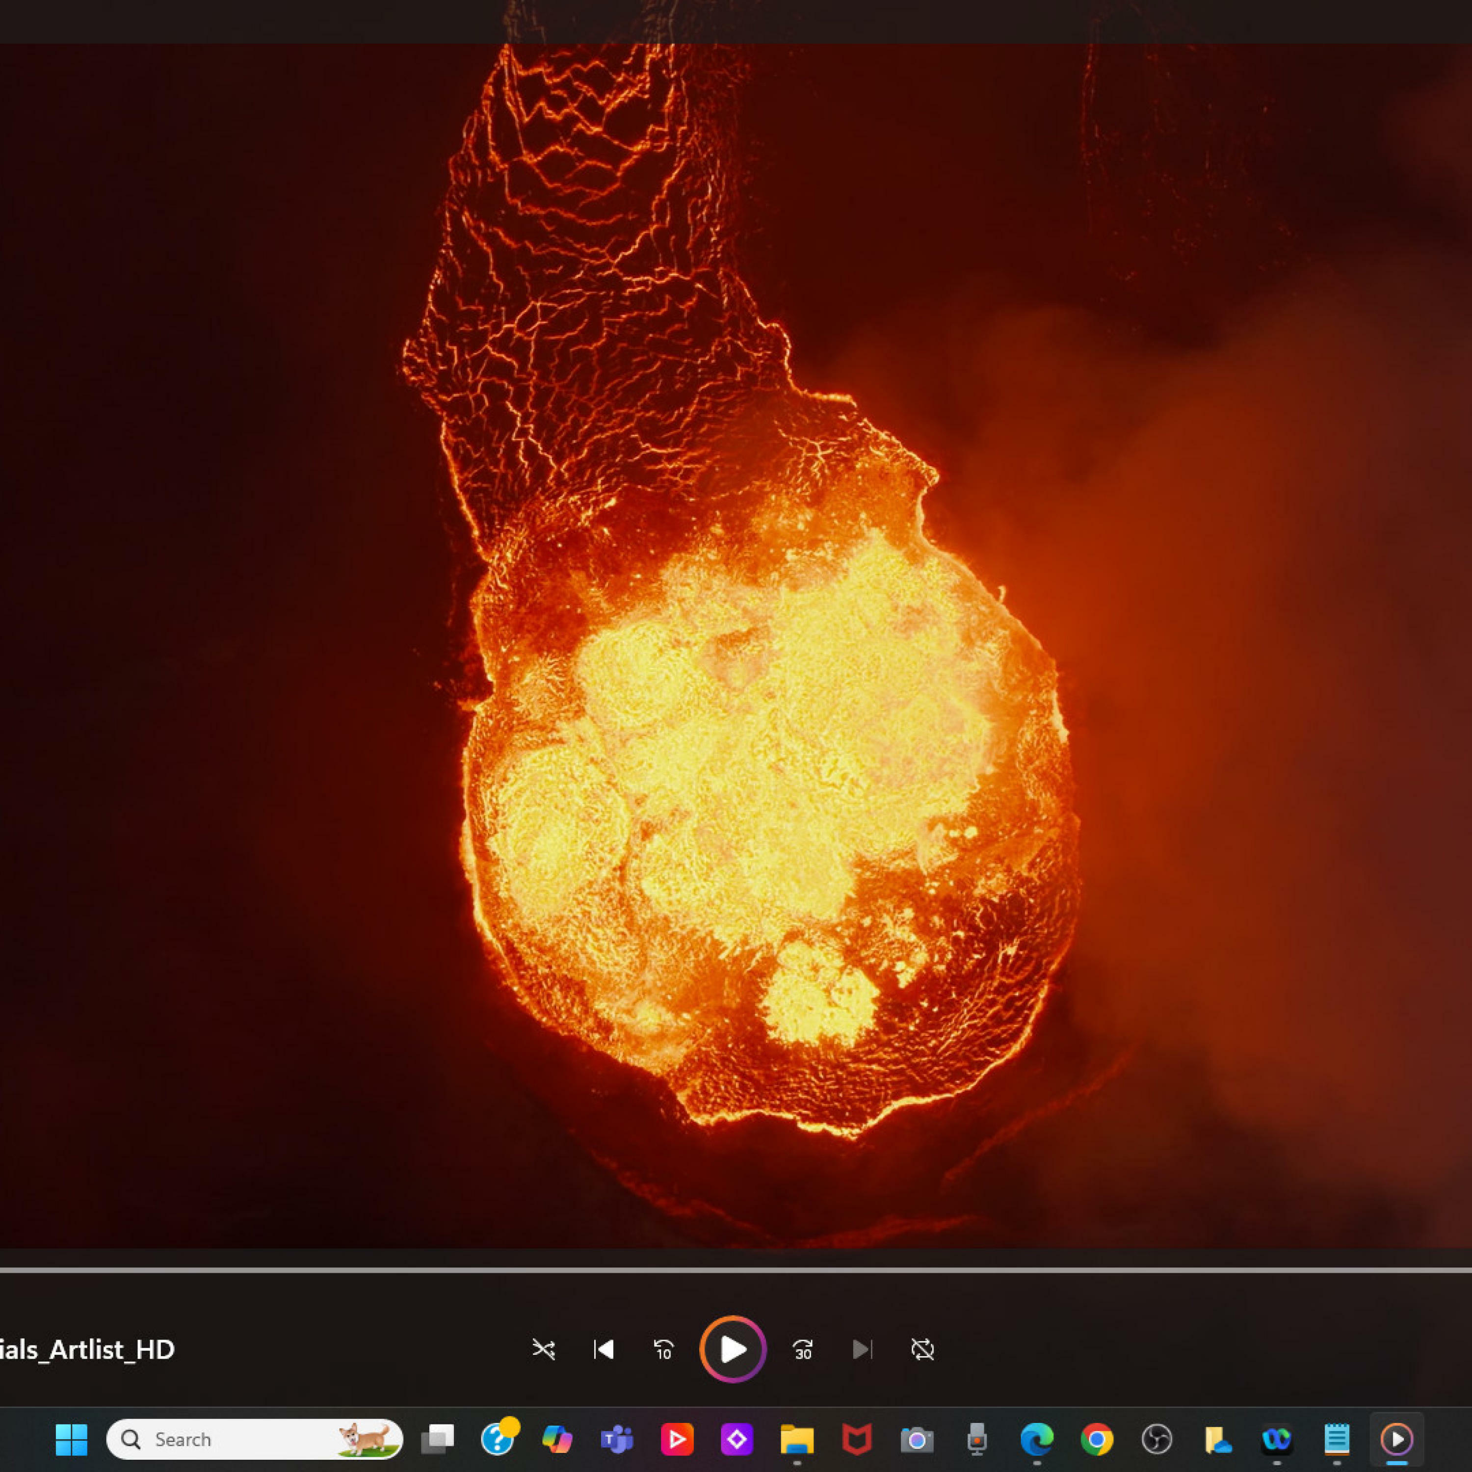Open Task View from taskbar
This screenshot has width=1472, height=1472.
point(437,1439)
